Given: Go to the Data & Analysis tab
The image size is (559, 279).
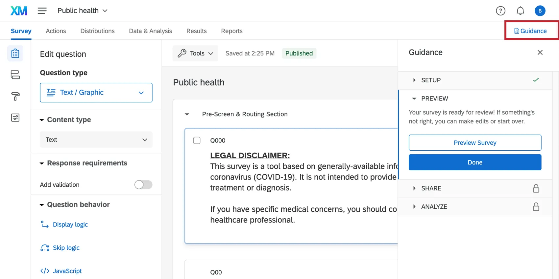Looking at the screenshot, I should coord(150,31).
